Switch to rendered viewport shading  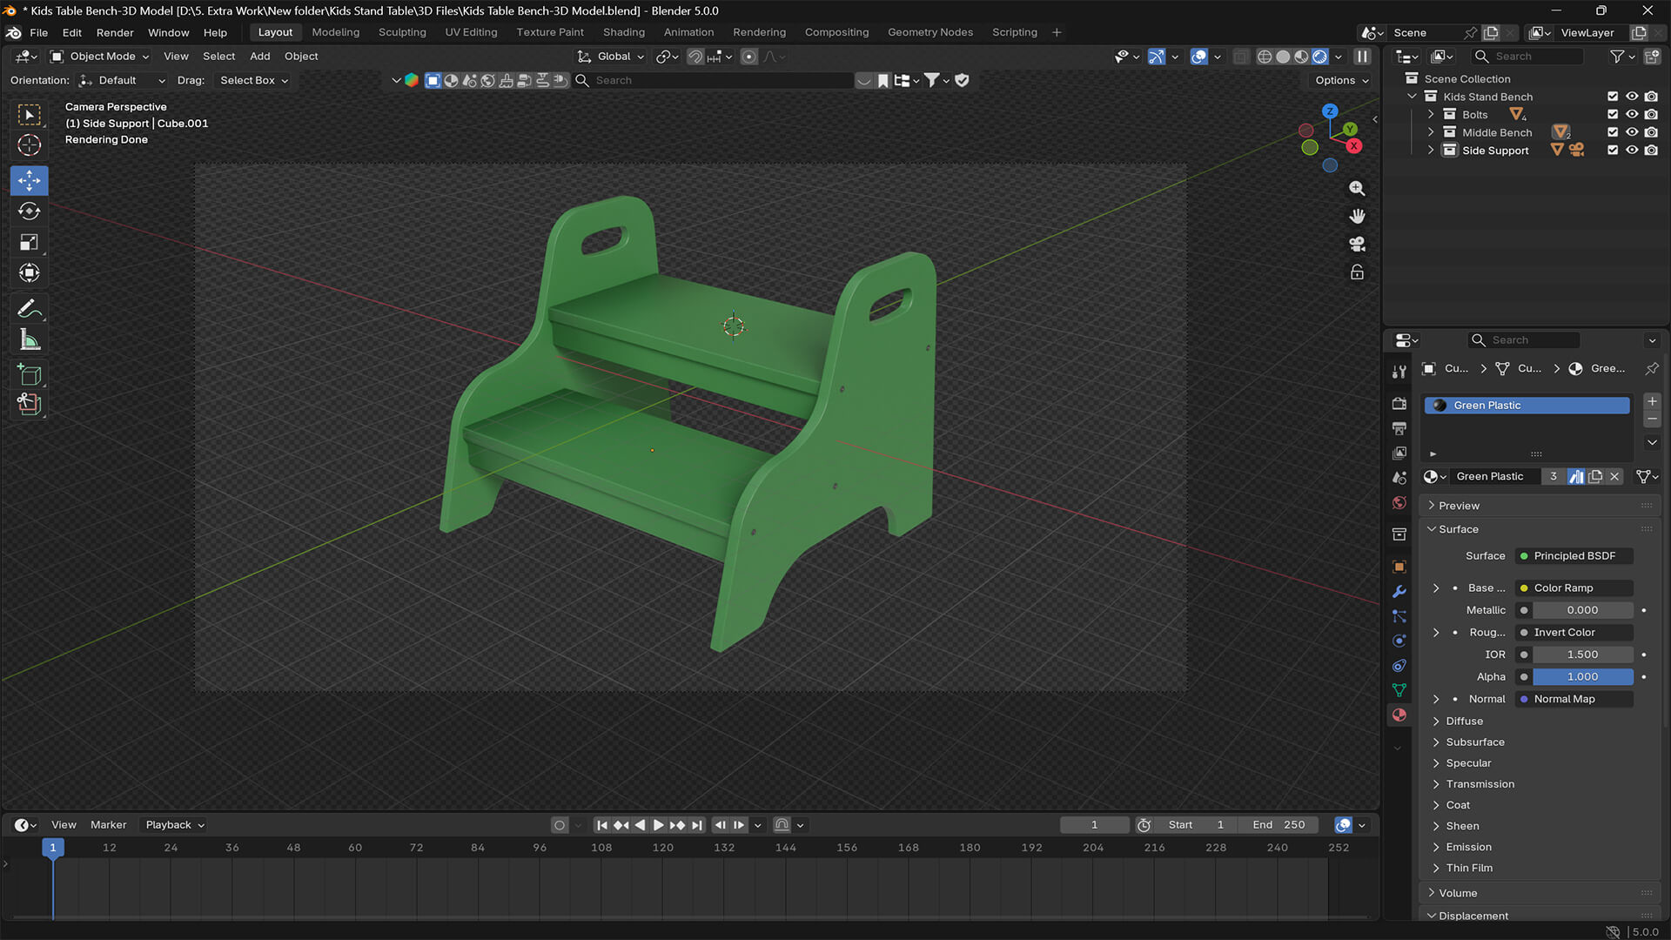(x=1319, y=57)
